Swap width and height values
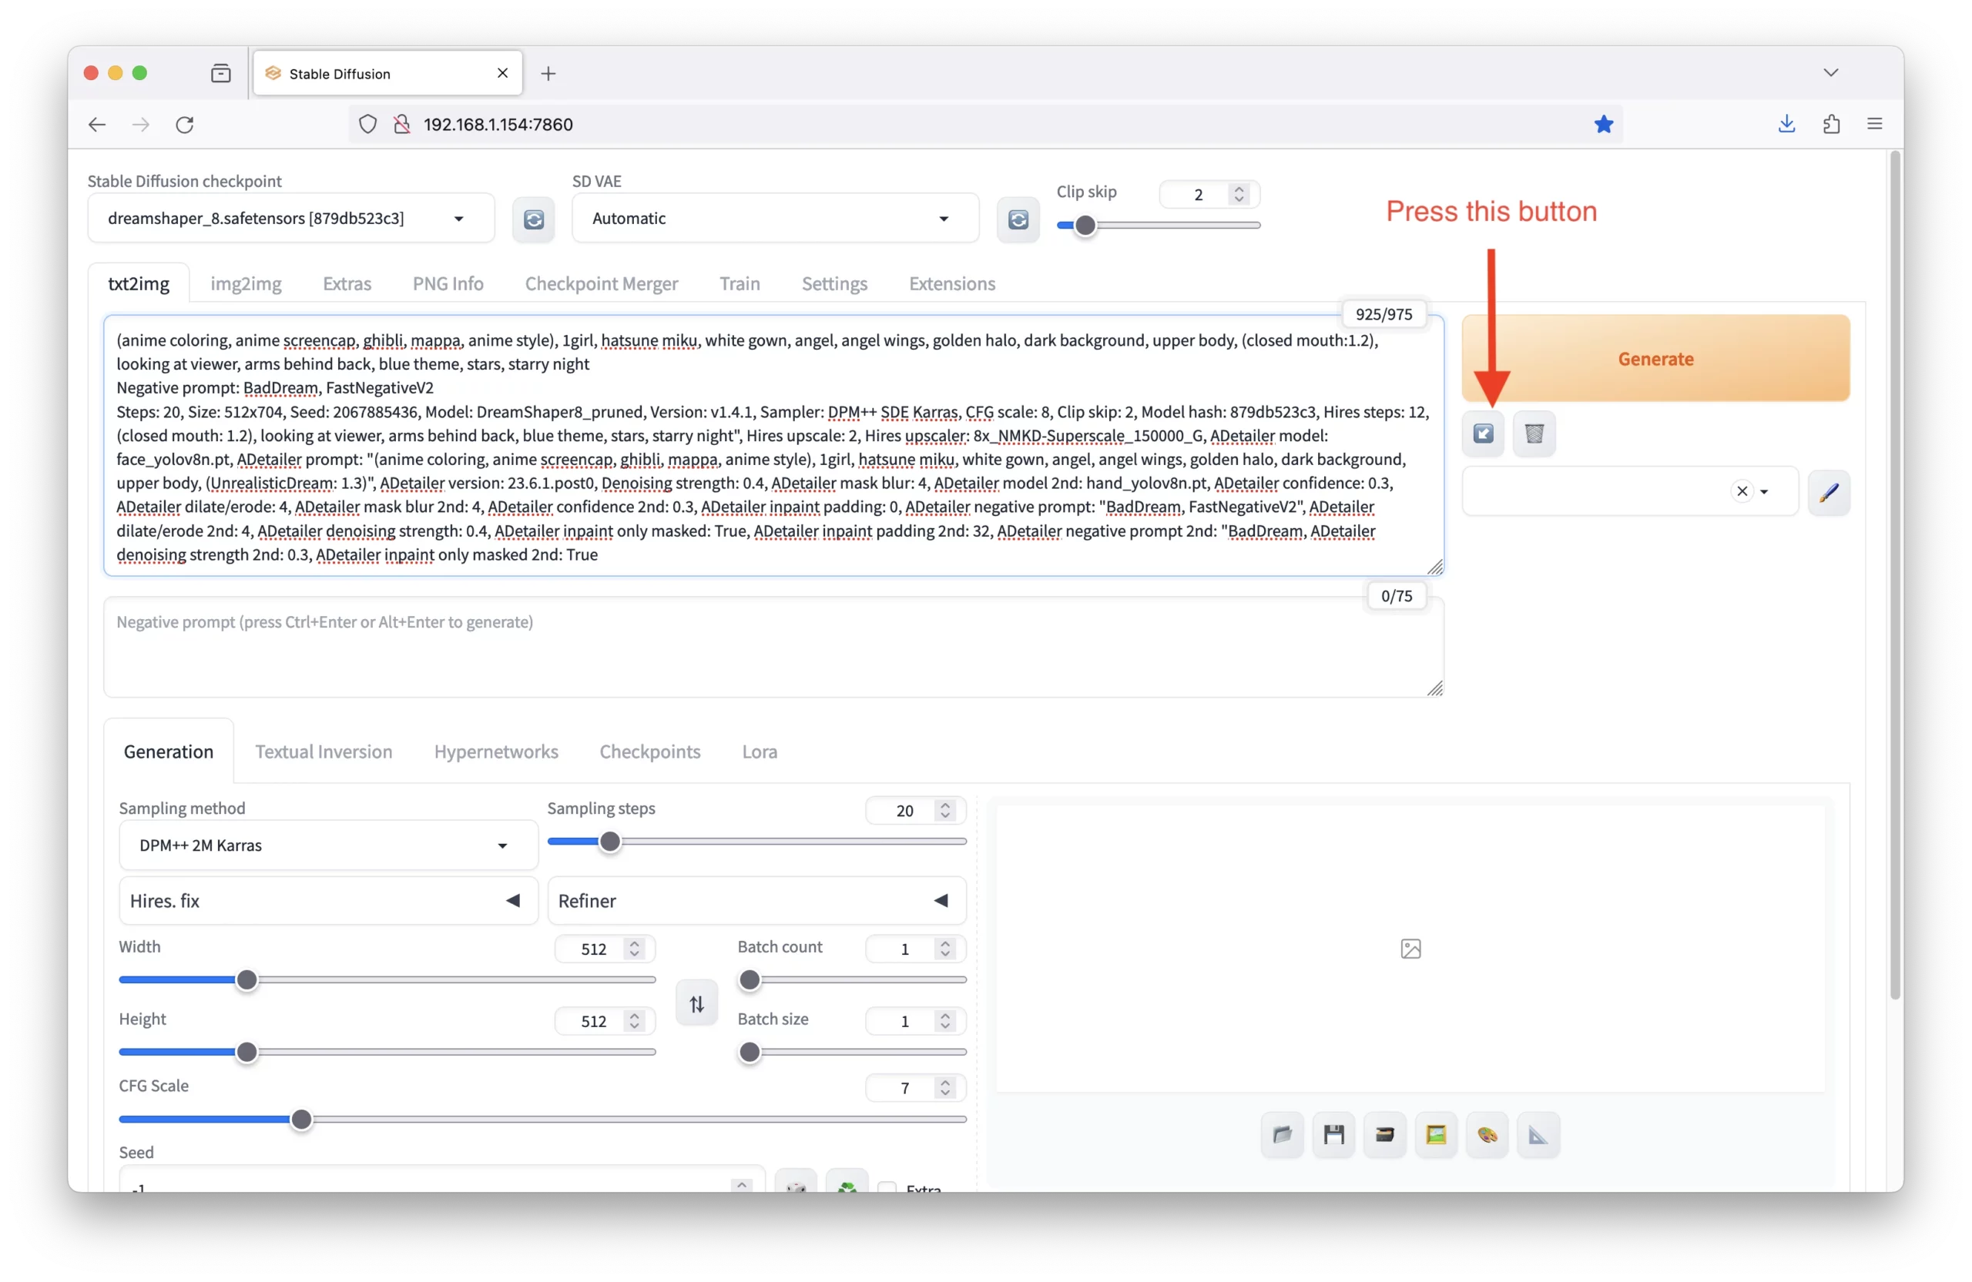 pos(697,1004)
